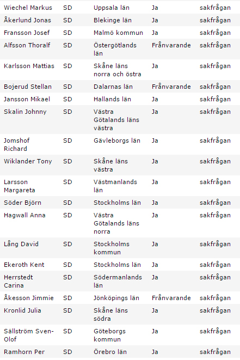
Task: Click Karlsson Mattias name cell
Action: (29, 66)
